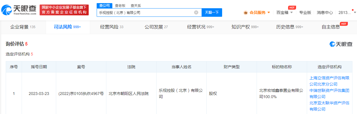
Task: Switch to the 公司发展 tab
Action: coord(156,27)
